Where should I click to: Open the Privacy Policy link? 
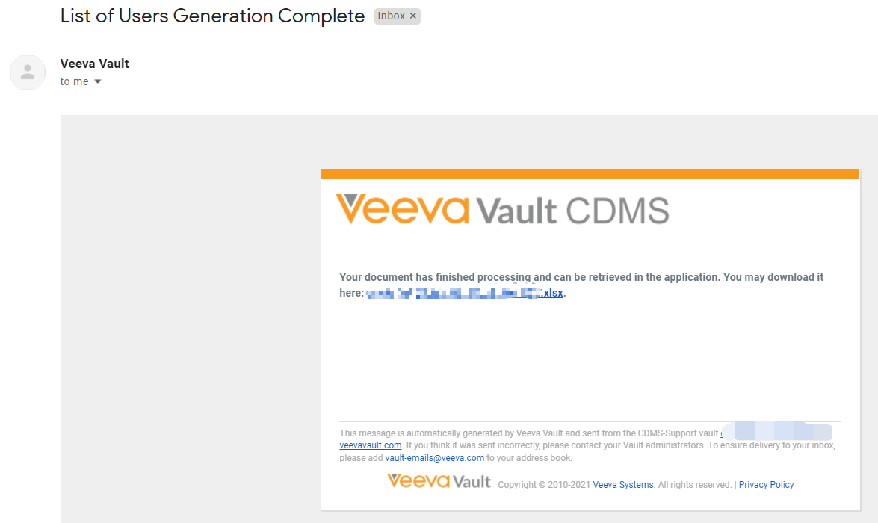(x=766, y=485)
